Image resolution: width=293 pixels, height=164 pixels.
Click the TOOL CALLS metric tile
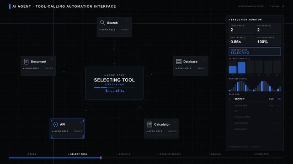tap(241, 28)
